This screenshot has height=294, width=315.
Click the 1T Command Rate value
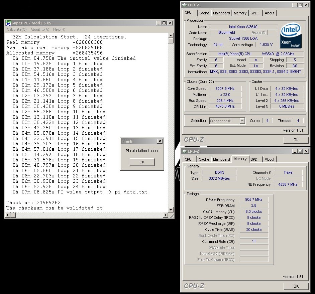coord(254,241)
